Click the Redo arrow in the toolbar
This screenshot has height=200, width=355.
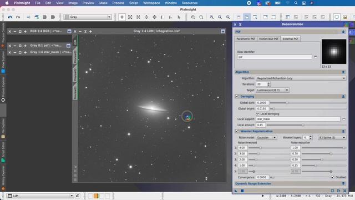[18, 17]
